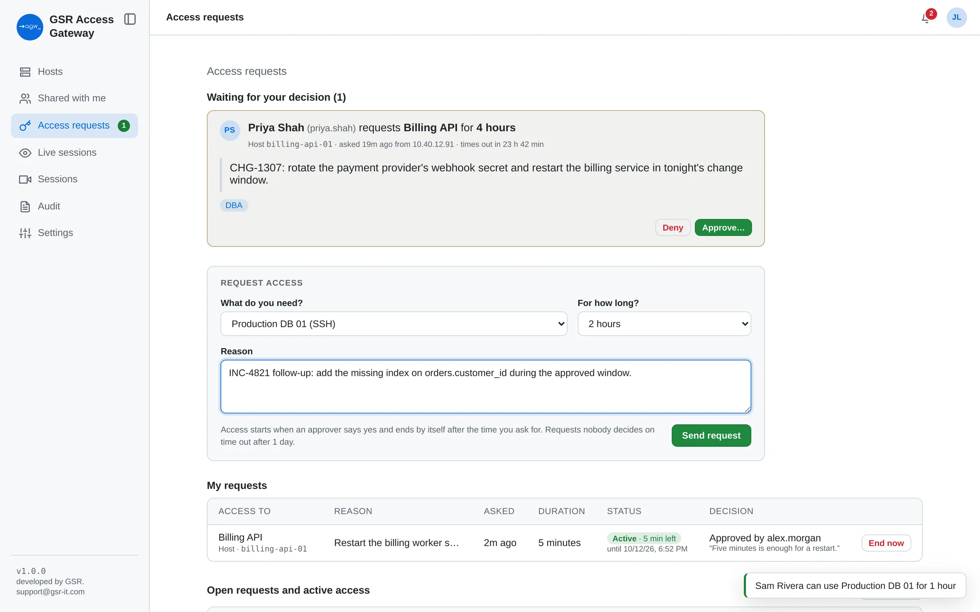Click the 'Access requests' top bar title
Screen dimensions: 980x612
click(205, 17)
